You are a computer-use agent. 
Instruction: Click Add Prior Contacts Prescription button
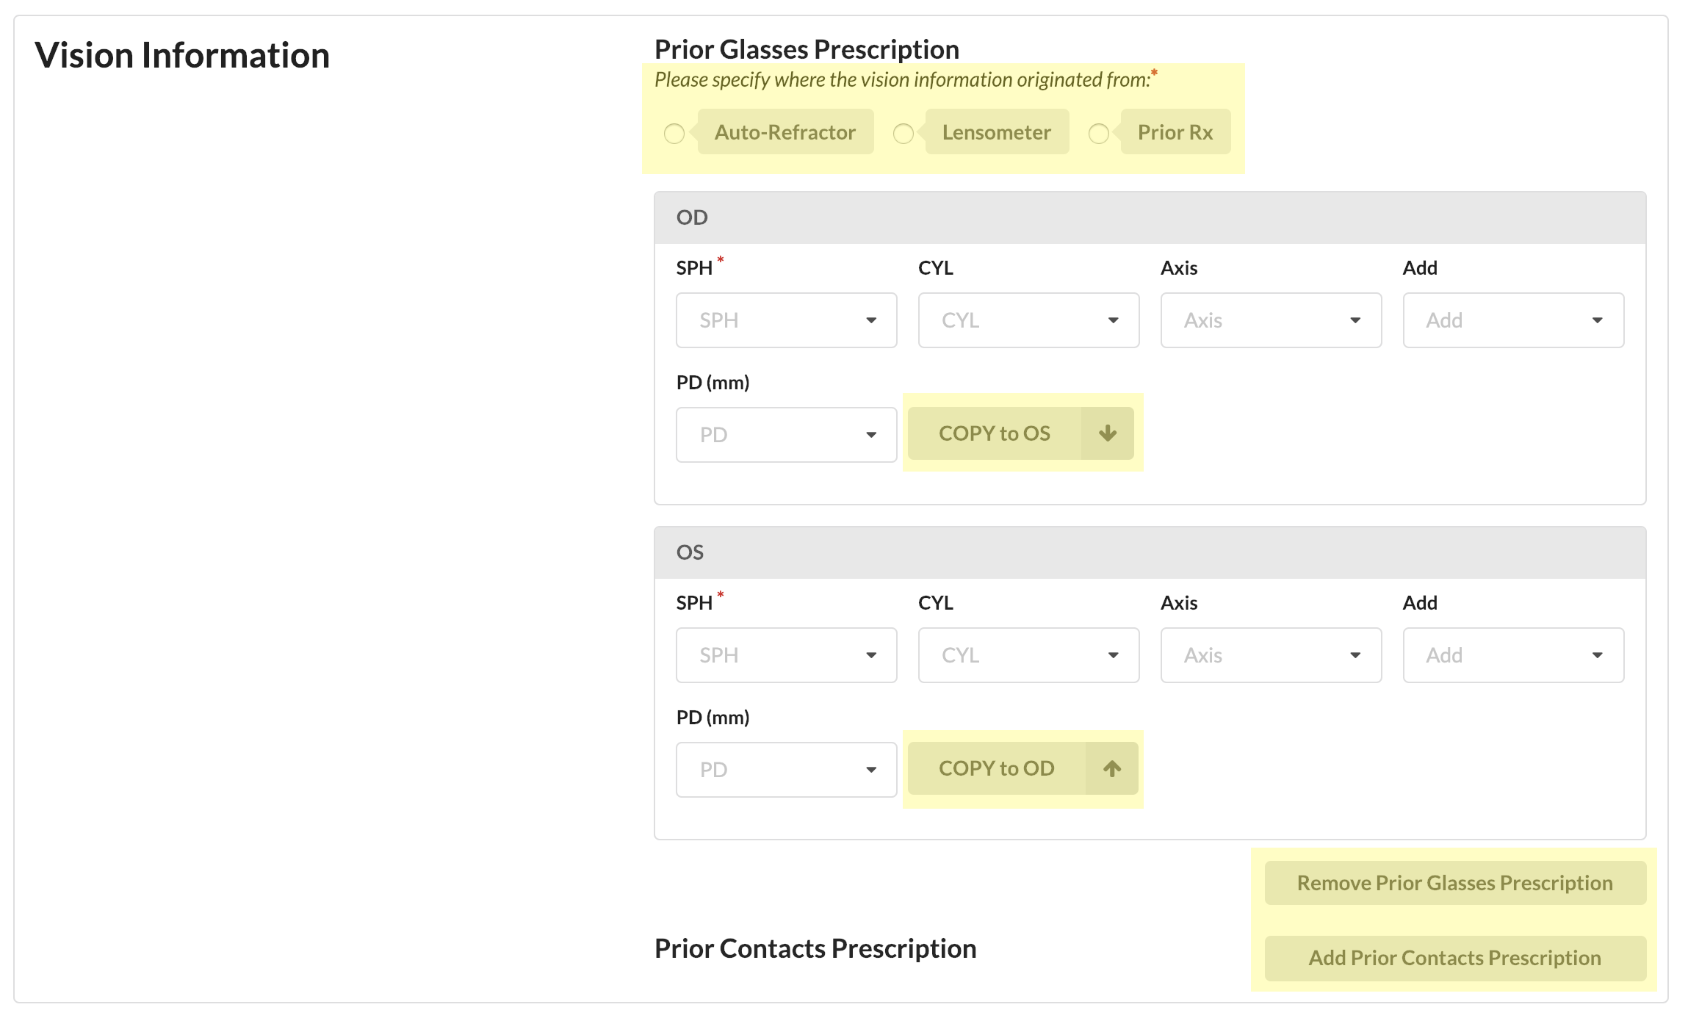[1454, 958]
